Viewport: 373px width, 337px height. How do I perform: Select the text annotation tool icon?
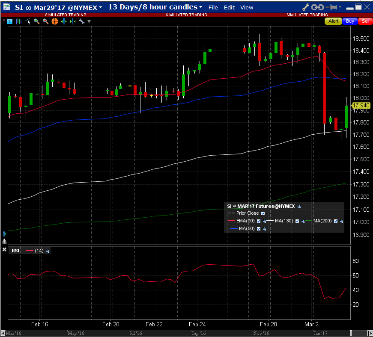click(9, 21)
